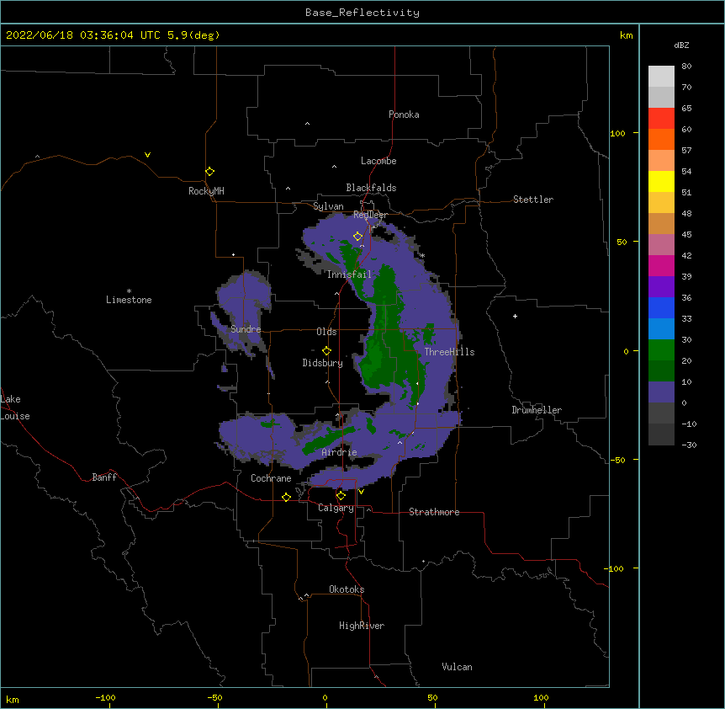Image resolution: width=725 pixels, height=709 pixels.
Task: Select the yellow diamond marker between Olds and Didsbury
Action: (x=326, y=351)
